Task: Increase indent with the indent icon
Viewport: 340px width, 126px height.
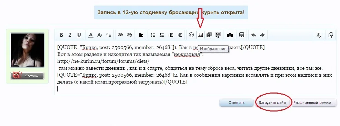Action: pyautogui.click(x=180, y=35)
